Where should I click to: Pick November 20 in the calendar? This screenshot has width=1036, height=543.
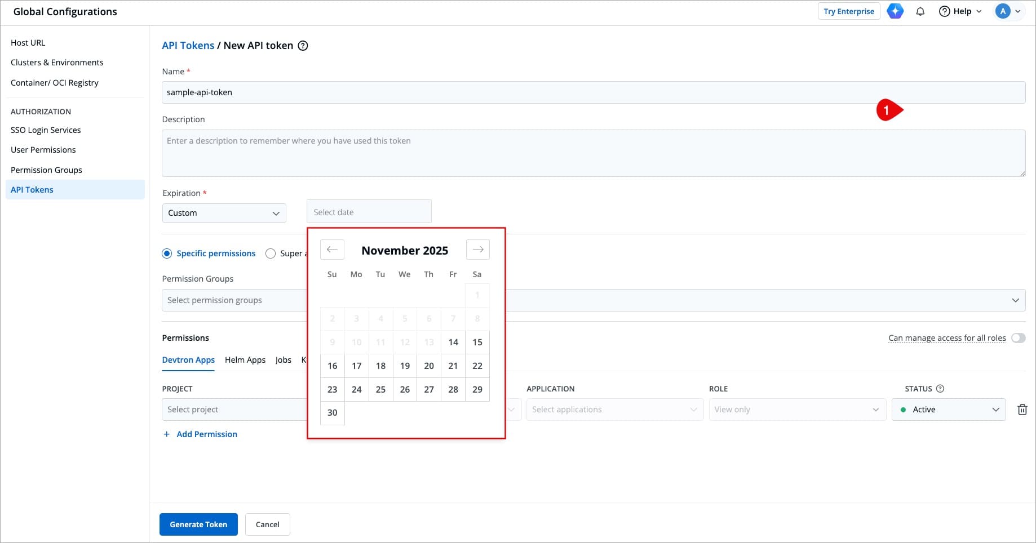(429, 366)
